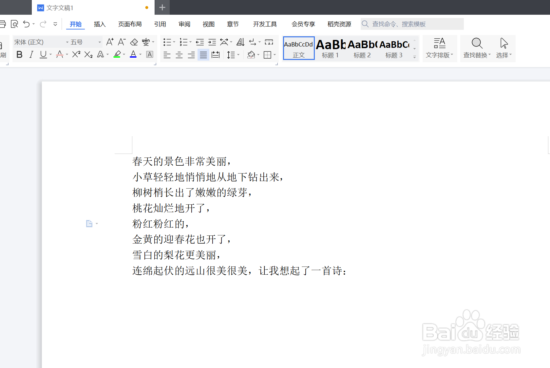Decrease paragraph indent
Image resolution: width=550 pixels, height=368 pixels.
click(x=200, y=42)
